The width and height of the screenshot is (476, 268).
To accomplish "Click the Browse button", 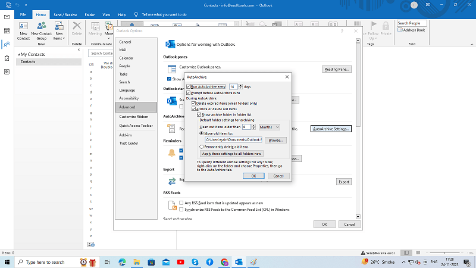I will [x=275, y=140].
